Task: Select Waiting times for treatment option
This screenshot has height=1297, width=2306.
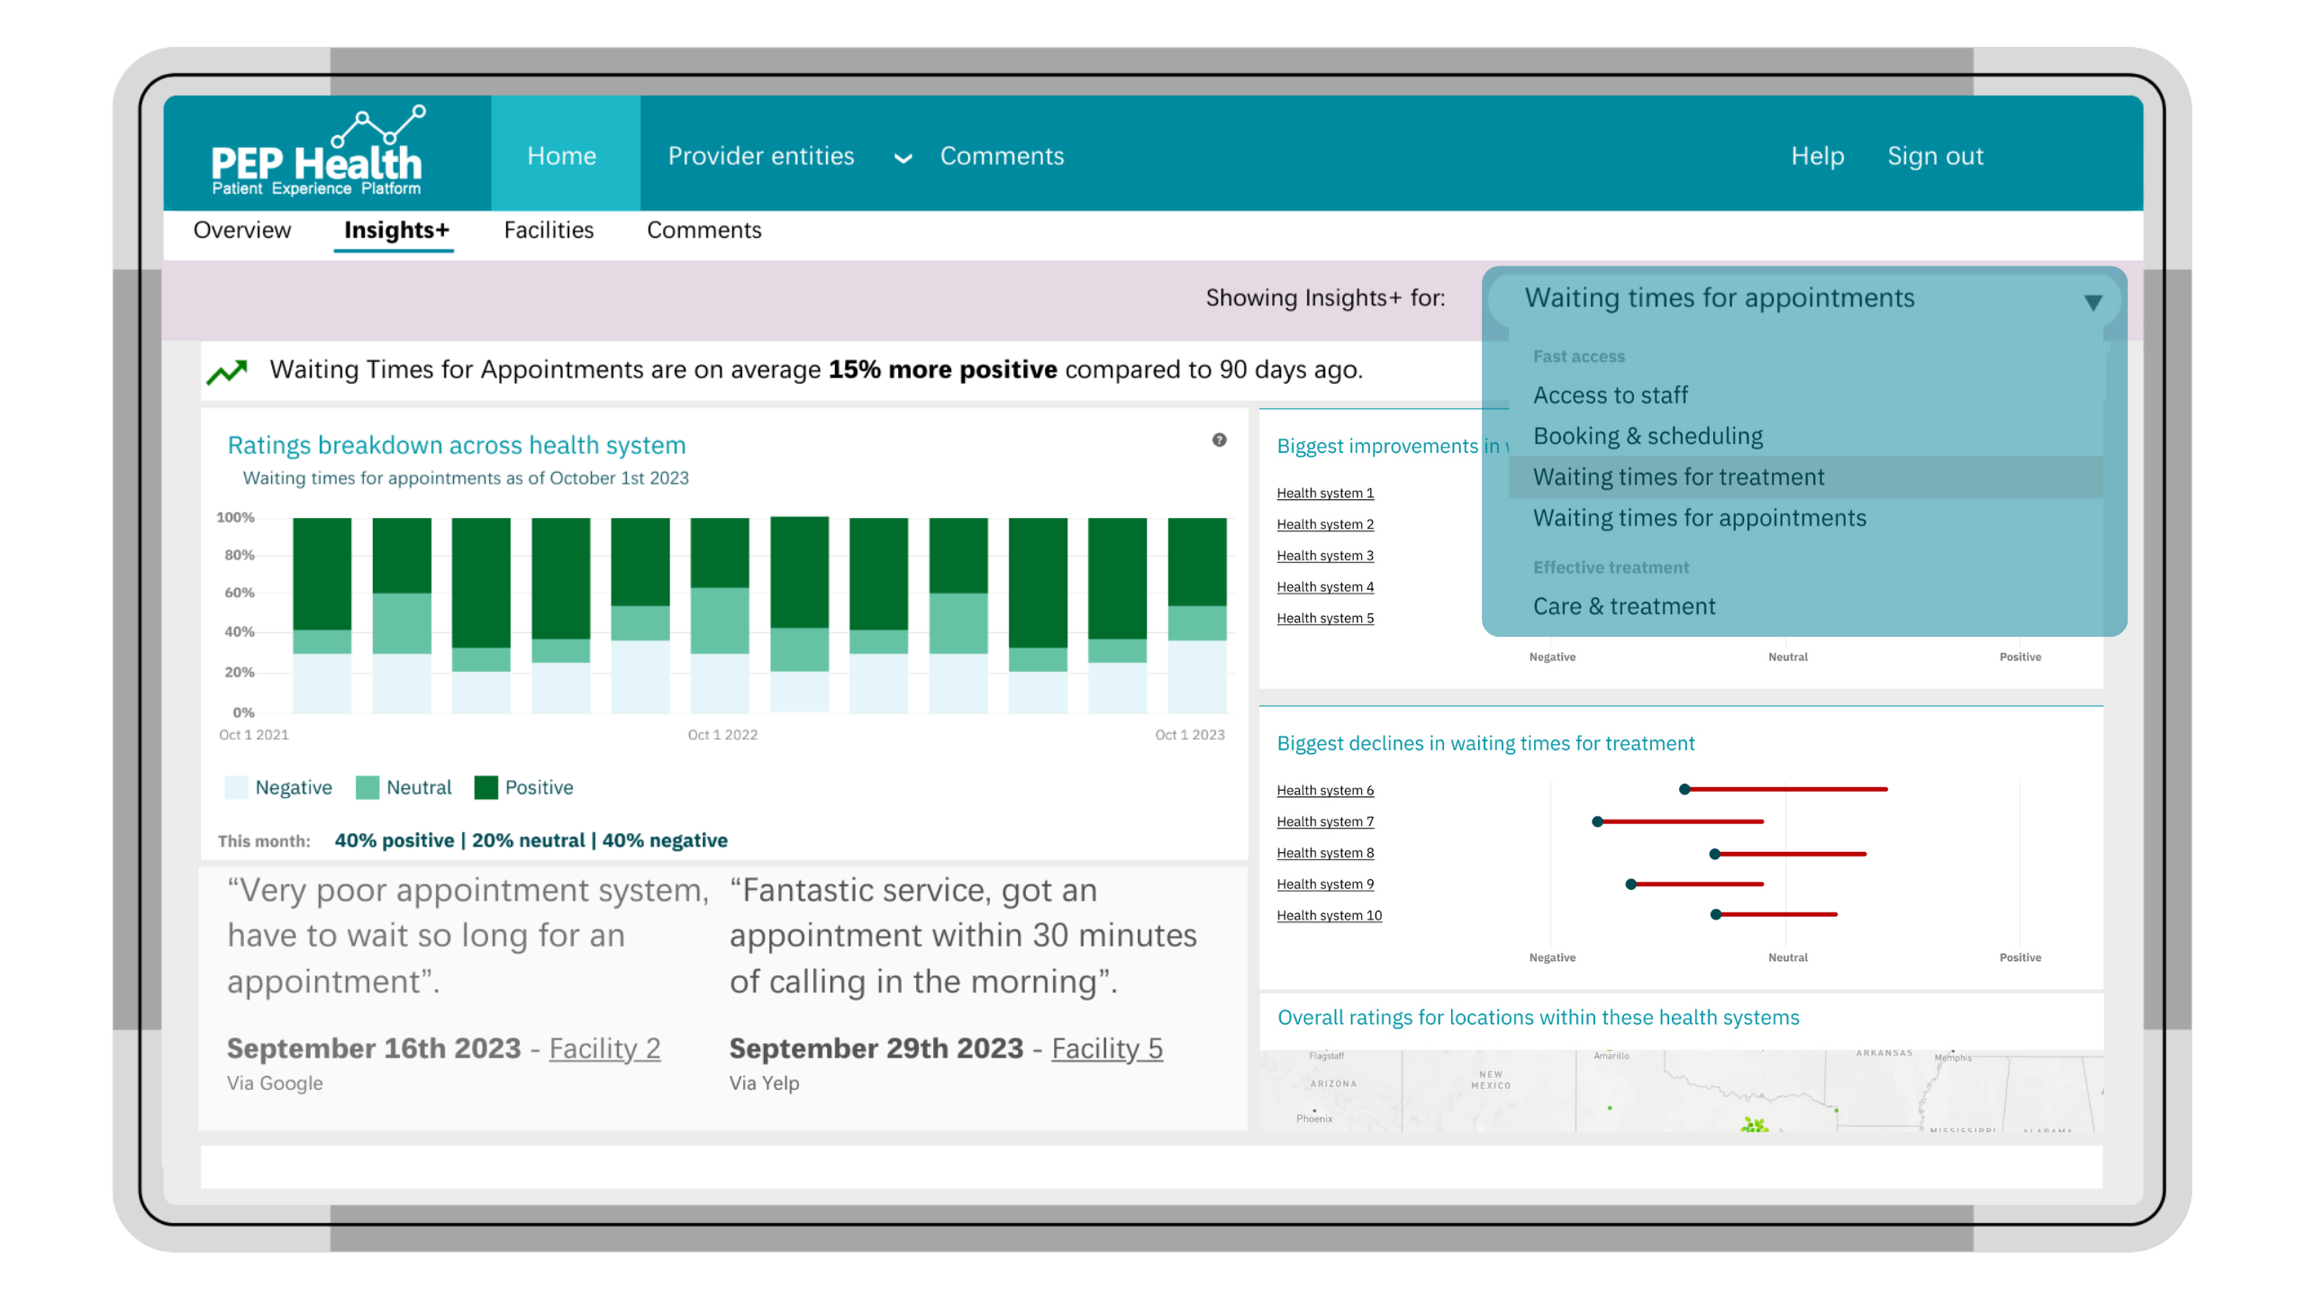Action: coord(1679,477)
